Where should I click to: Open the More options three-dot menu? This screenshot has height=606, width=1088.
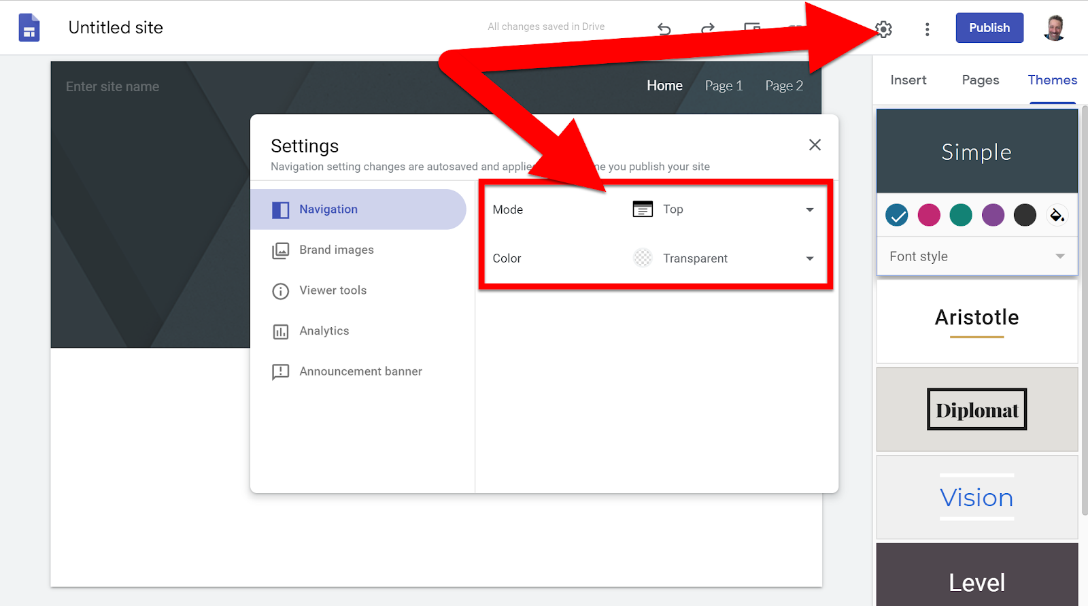tap(927, 29)
